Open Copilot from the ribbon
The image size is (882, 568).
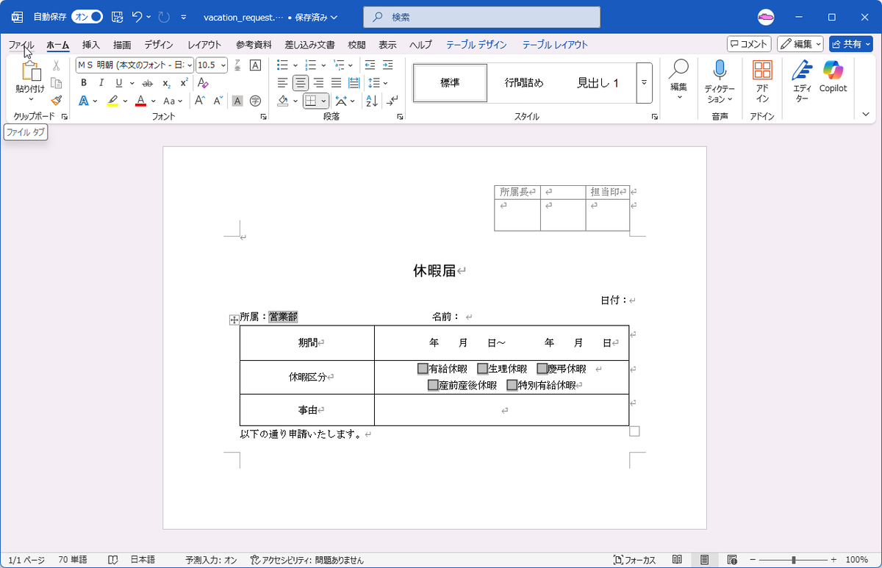click(833, 77)
